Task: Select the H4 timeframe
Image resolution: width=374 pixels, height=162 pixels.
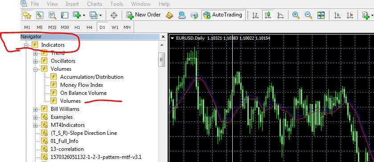Action: [90, 28]
